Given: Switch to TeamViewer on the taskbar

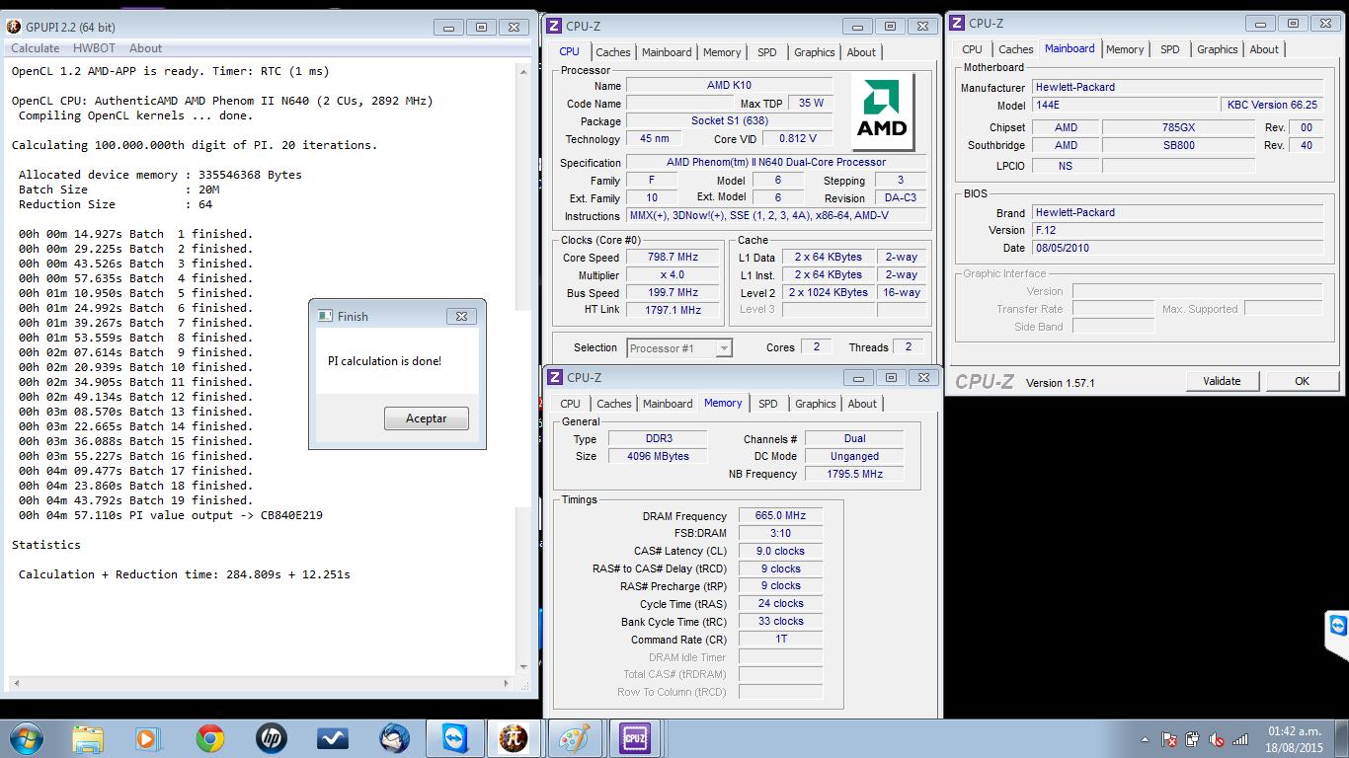Looking at the screenshot, I should click(x=454, y=738).
